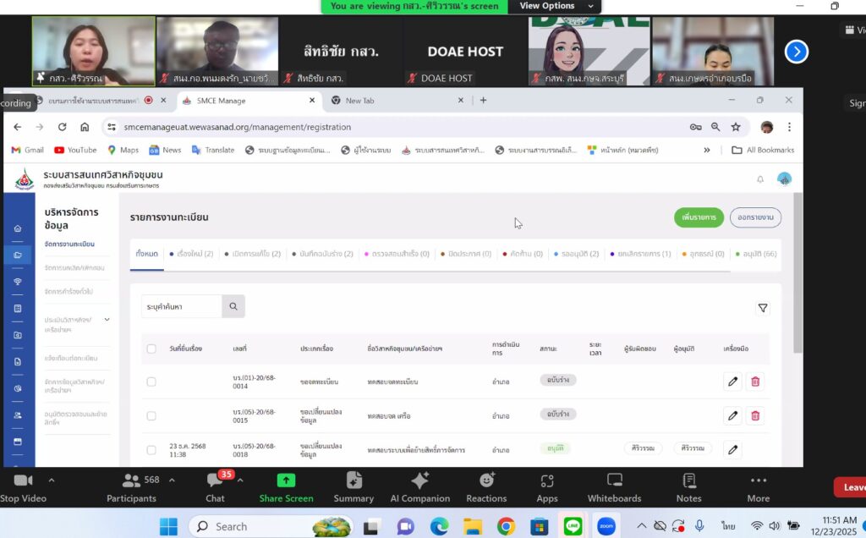The image size is (866, 538).
Task: Open the Zoom Whiteboards tool
Action: pyautogui.click(x=615, y=488)
